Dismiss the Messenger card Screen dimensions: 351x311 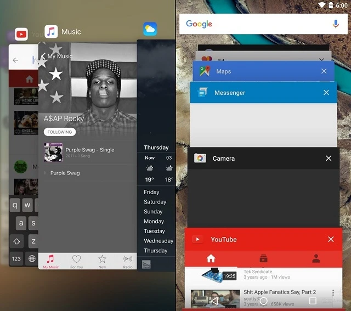click(x=326, y=93)
